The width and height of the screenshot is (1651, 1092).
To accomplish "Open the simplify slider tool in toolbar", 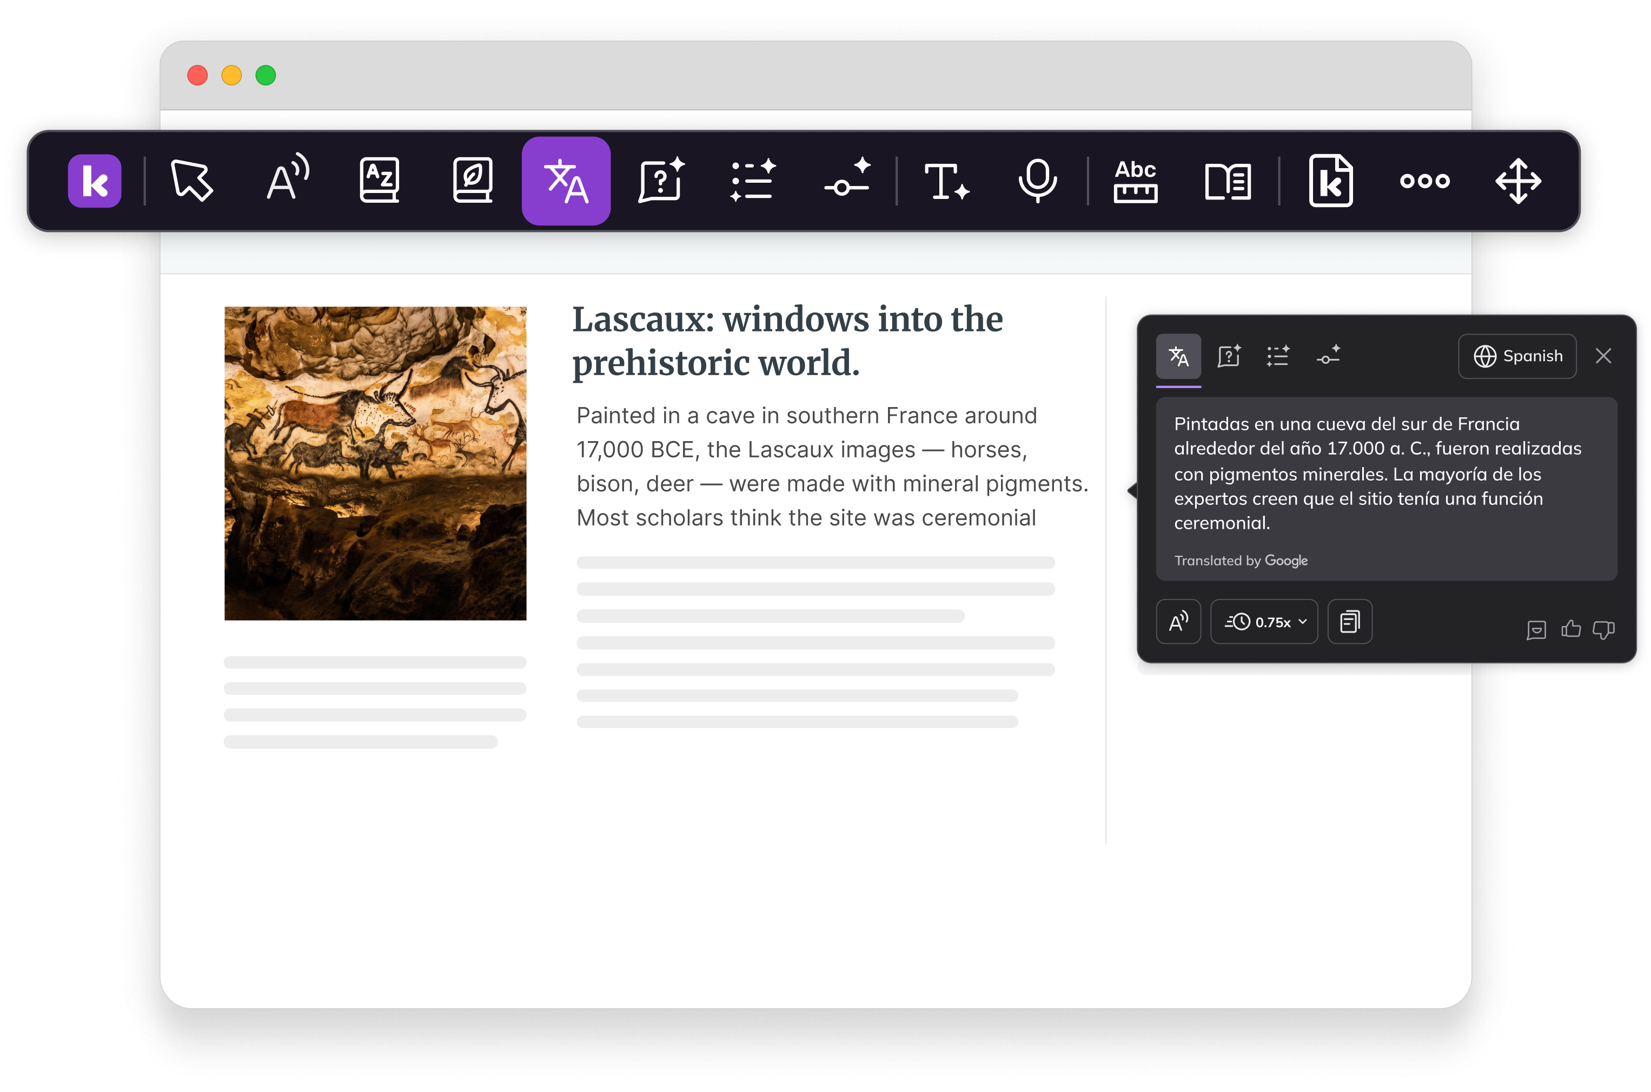I will (847, 178).
